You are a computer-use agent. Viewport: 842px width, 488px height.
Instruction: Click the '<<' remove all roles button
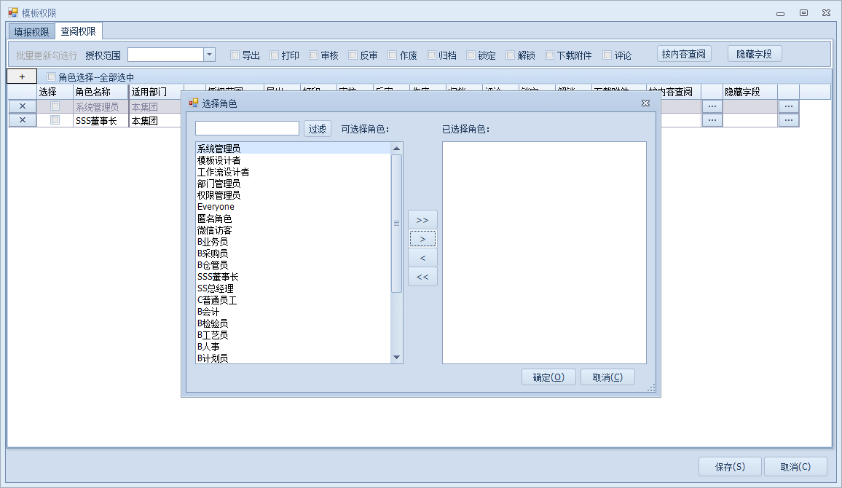point(422,277)
